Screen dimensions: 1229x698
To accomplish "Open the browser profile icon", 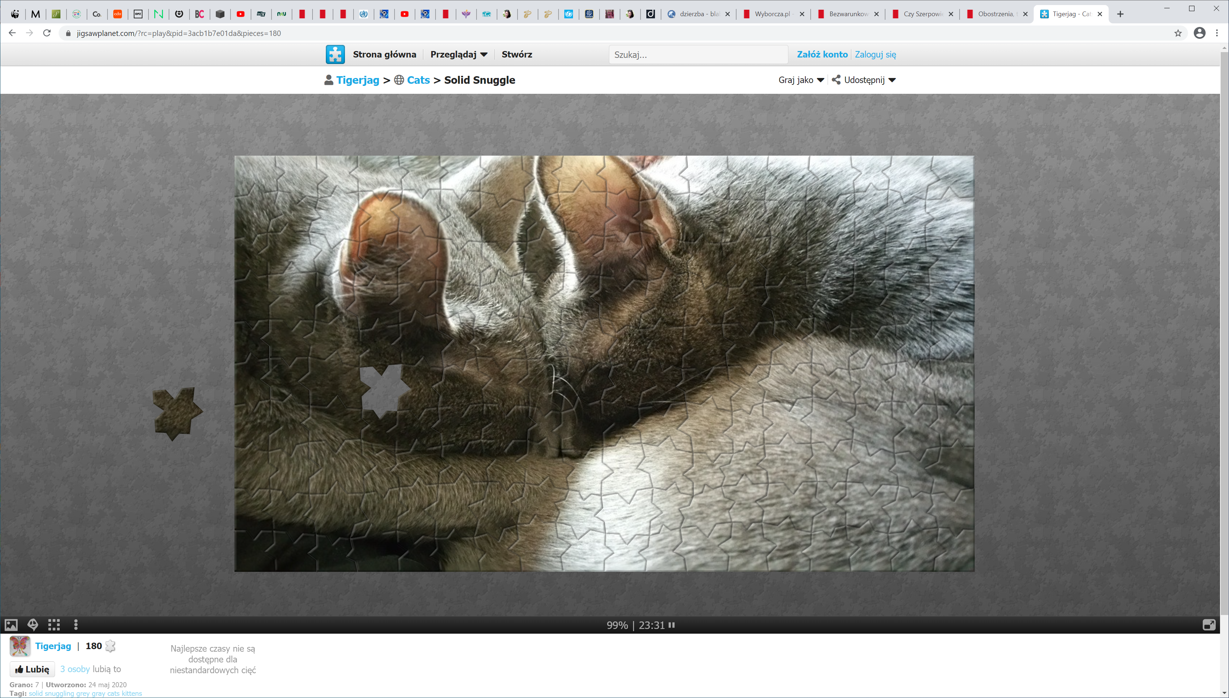I will point(1199,33).
